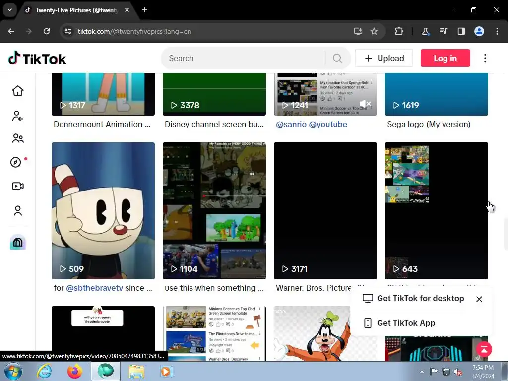Image resolution: width=508 pixels, height=381 pixels.
Task: Launch Internet Explorer from taskbar
Action: tap(44, 371)
